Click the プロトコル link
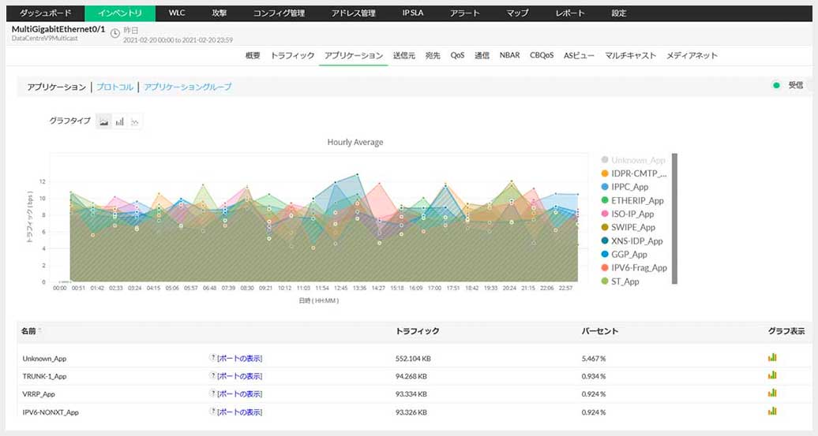The image size is (818, 436). click(114, 87)
